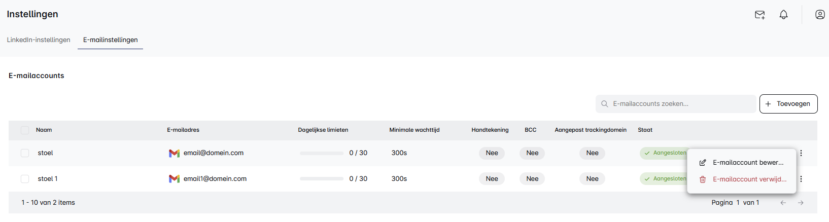Screen dimensions: 829x222
Task: Choose E-mailaccount bewerken from the menu
Action: [x=747, y=163]
